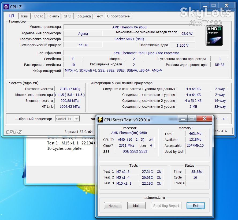Screen dimensions: 238x220
Task: Click the AMD Phenom logo image
Action: tap(214, 35)
